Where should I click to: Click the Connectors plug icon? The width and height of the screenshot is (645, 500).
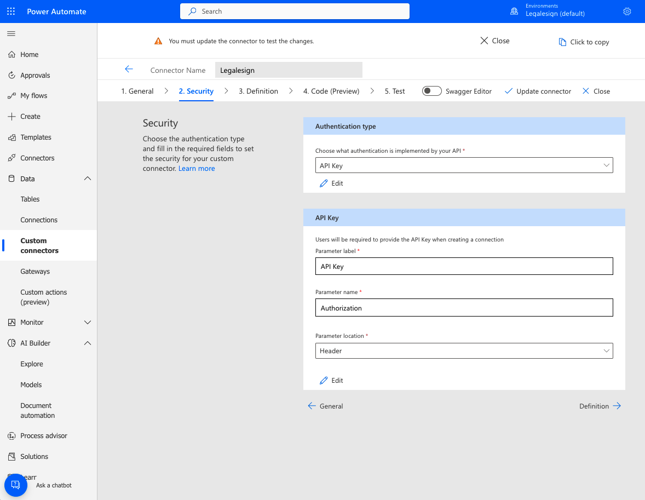pyautogui.click(x=11, y=158)
